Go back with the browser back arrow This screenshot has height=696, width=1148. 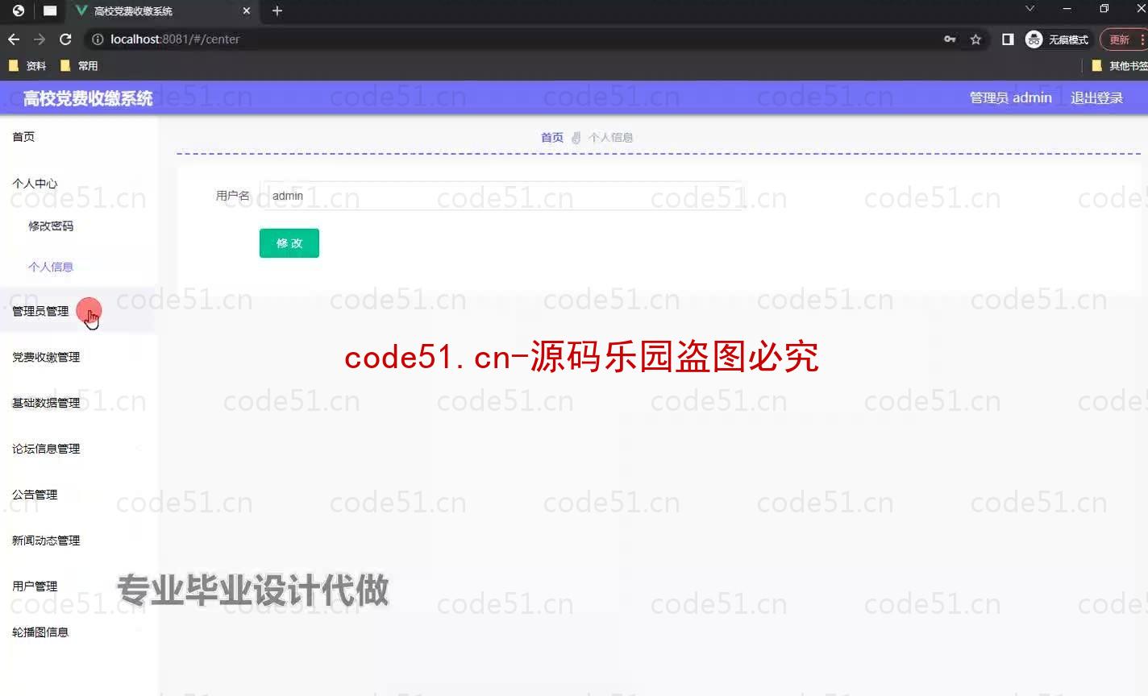pos(14,39)
